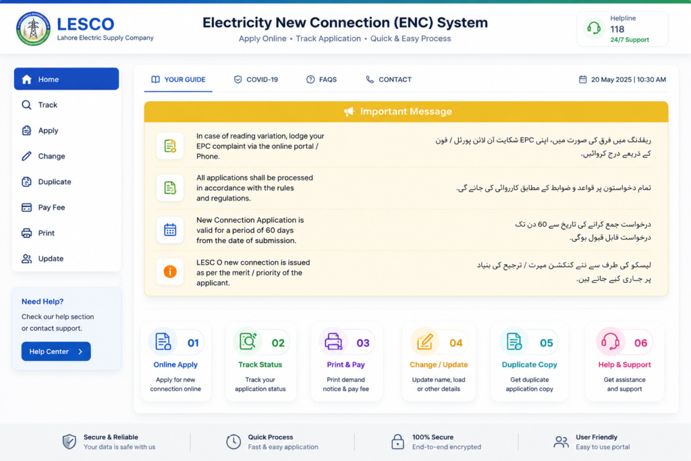This screenshot has height=461, width=691.
Task: Open Duplicate in the sidebar menu
Action: 67,182
